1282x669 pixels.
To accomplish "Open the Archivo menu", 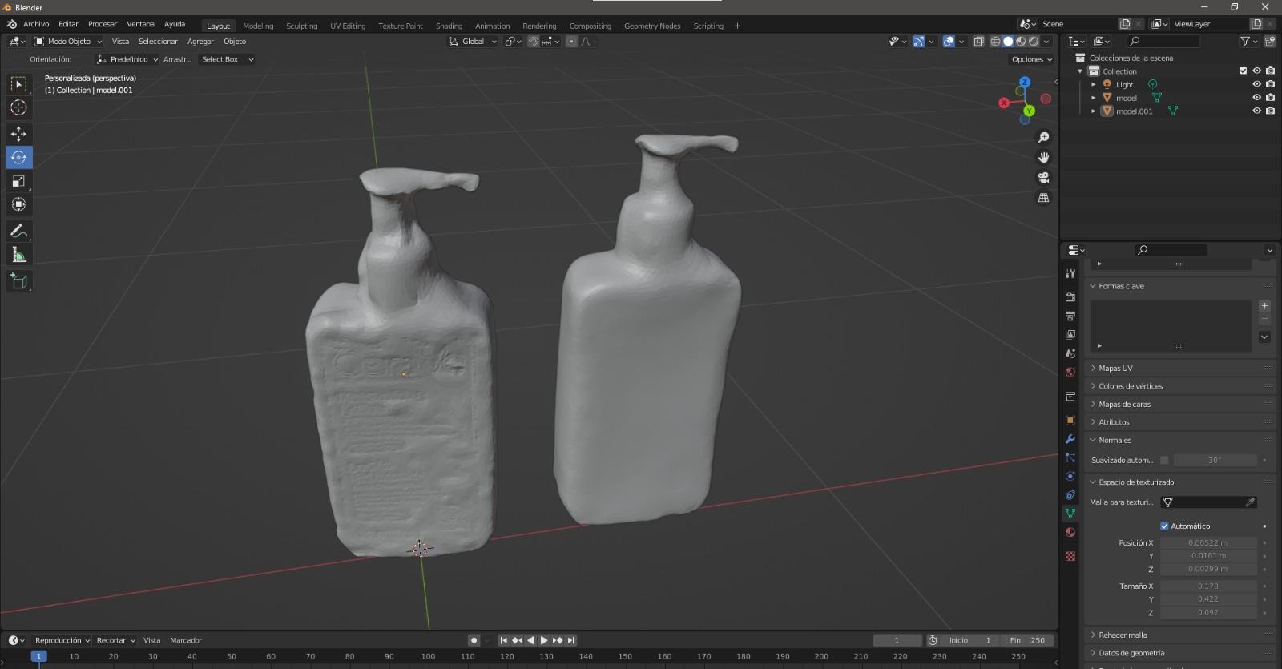I will tap(36, 24).
